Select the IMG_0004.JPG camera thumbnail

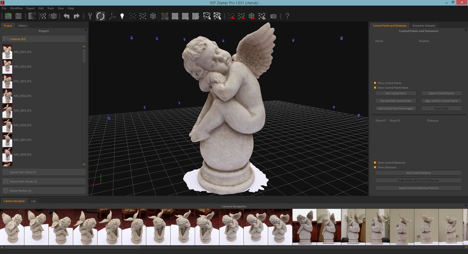pyautogui.click(x=7, y=96)
